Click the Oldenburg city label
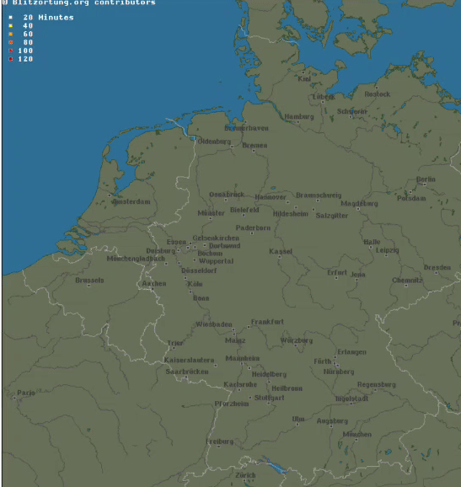 click(x=214, y=142)
